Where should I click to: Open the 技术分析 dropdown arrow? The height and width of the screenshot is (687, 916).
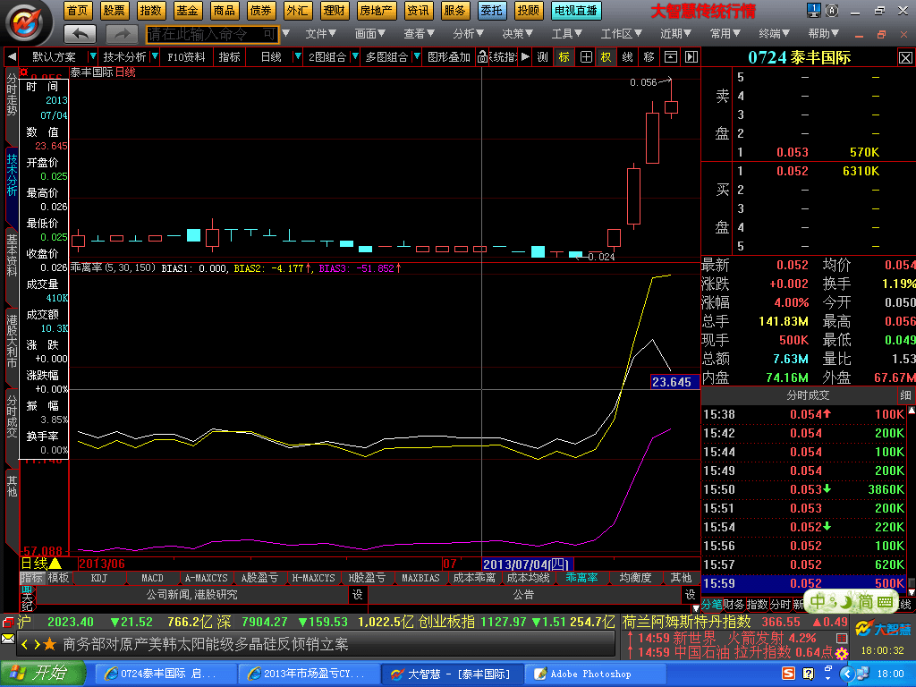point(155,56)
